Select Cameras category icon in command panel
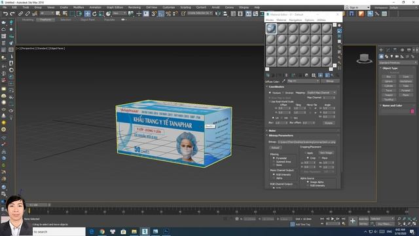 pos(397,56)
